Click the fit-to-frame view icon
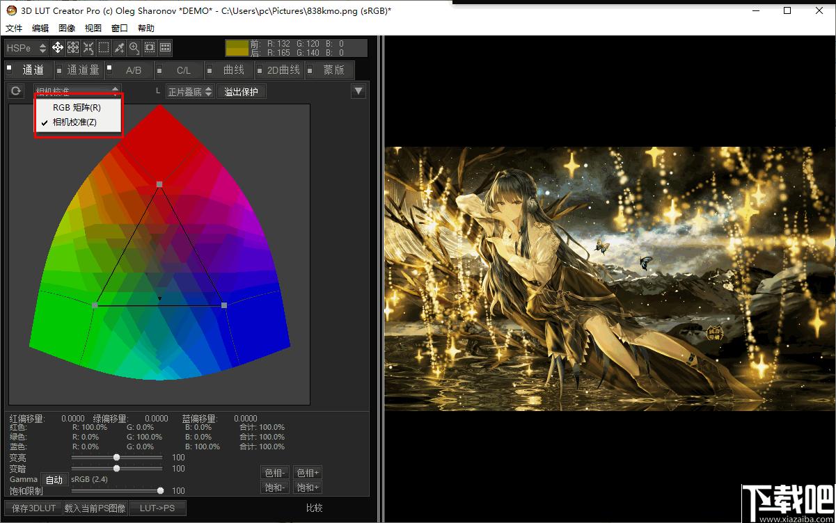This screenshot has width=836, height=523. 150,48
